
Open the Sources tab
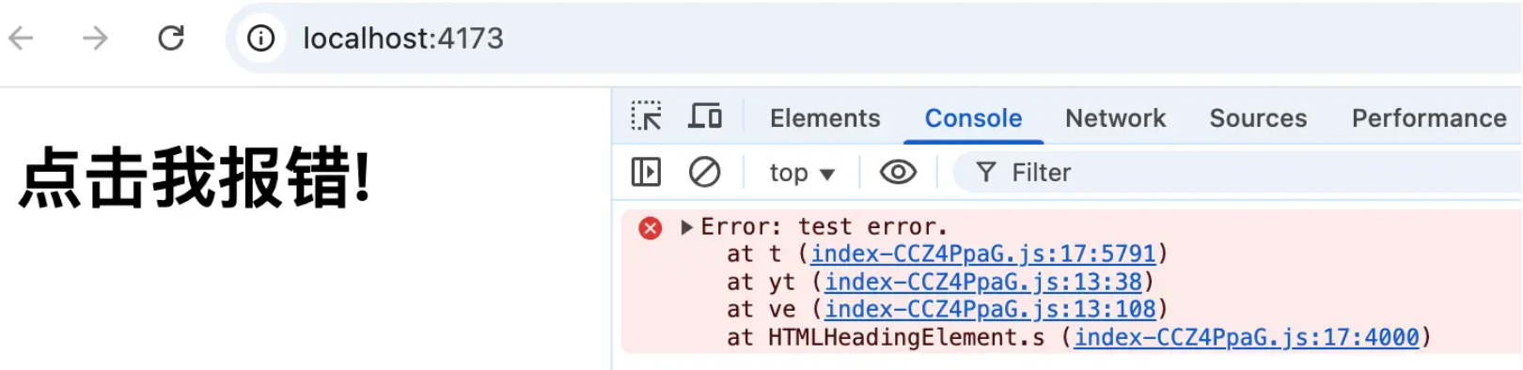[1258, 118]
